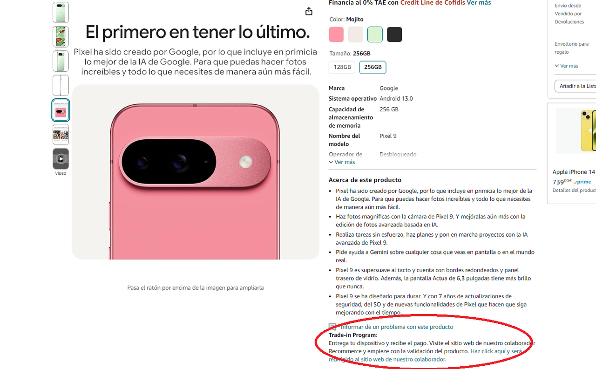Click the report-a-problem speech bubble icon

tap(332, 327)
